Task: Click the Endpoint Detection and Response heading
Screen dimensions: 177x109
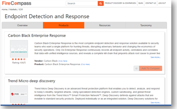Action: click(x=47, y=16)
